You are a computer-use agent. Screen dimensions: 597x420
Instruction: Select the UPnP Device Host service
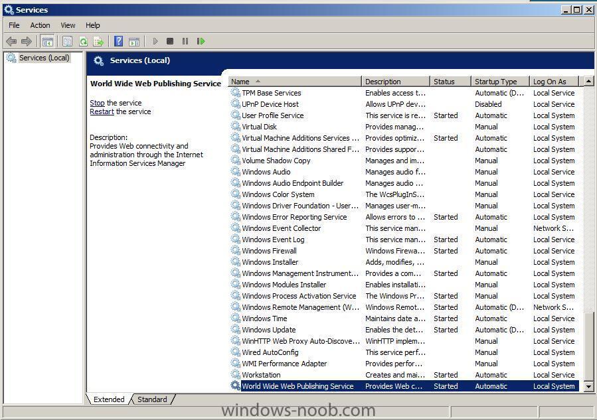pyautogui.click(x=404, y=104)
